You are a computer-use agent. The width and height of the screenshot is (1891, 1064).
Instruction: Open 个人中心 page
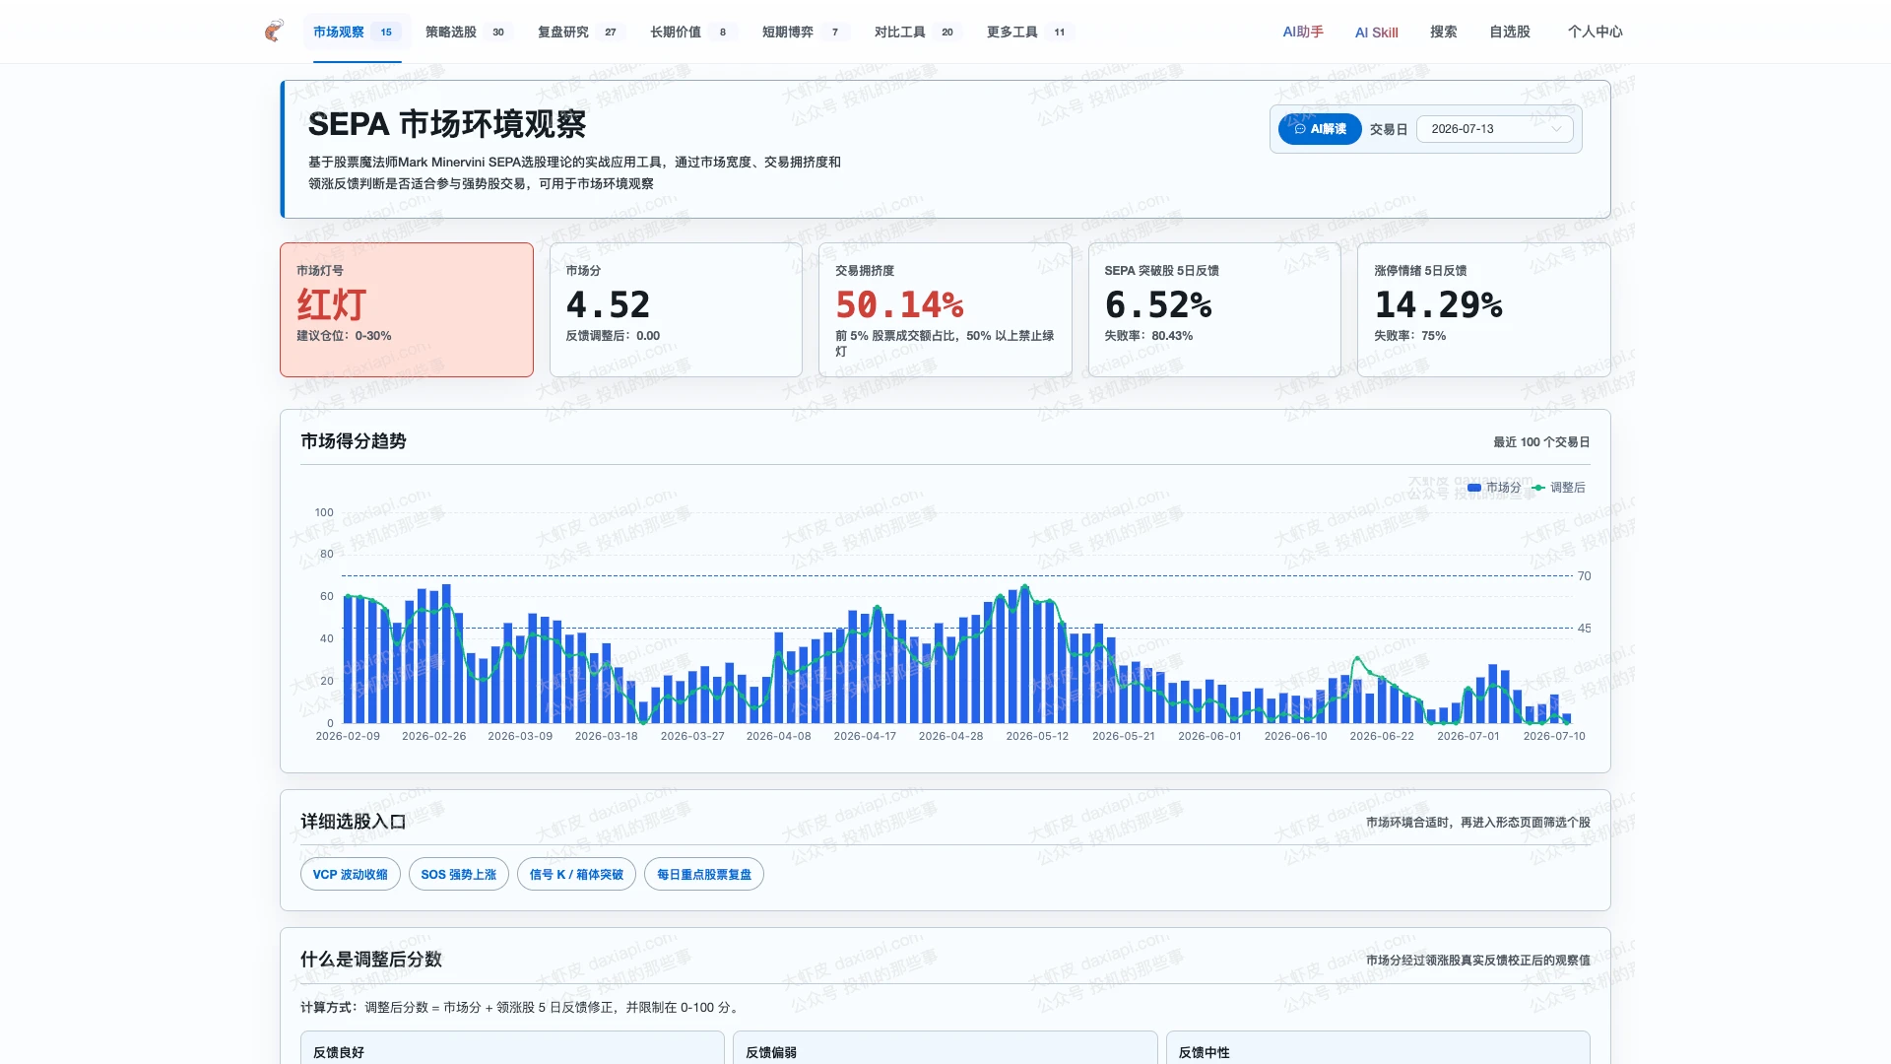(1595, 32)
